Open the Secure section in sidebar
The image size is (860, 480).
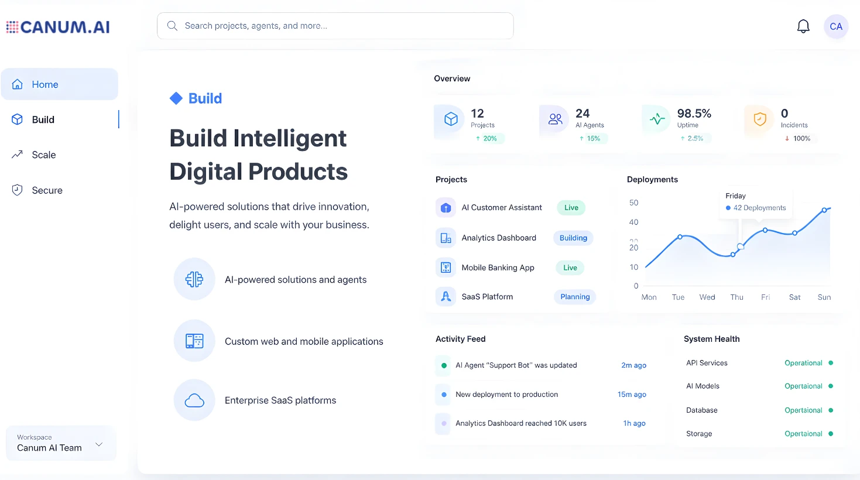(x=47, y=190)
